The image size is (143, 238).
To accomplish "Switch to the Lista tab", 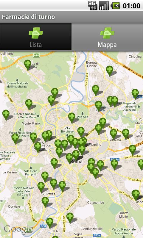I will (x=35, y=37).
